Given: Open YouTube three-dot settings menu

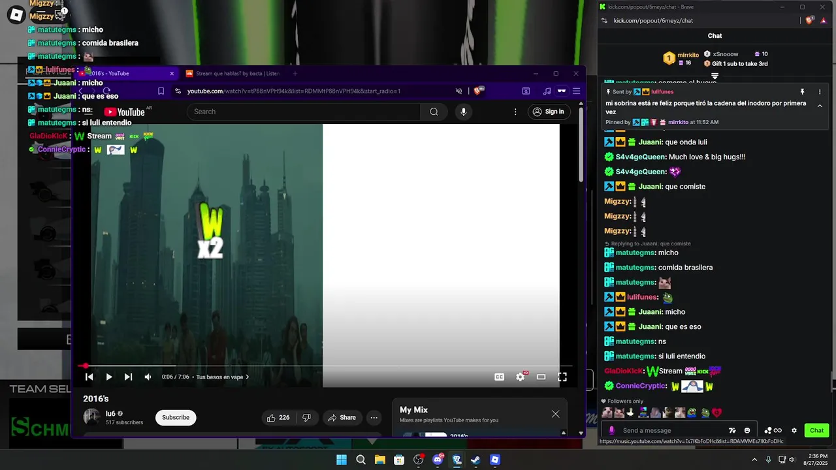Looking at the screenshot, I should pos(515,112).
